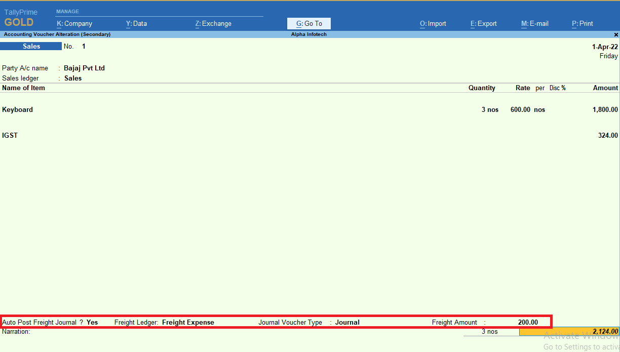Open the Exchange menu
Screen dimensions: 620x352
click(213, 23)
